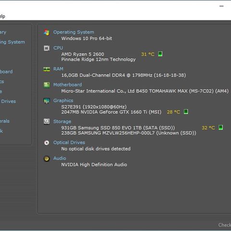Select Operating System in the sidebar
The height and width of the screenshot is (231, 231).
[x=12, y=42]
